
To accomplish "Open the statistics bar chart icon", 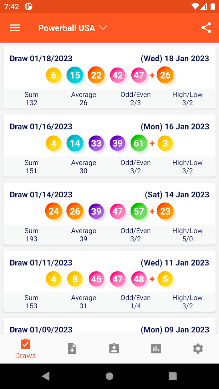I will 156,348.
